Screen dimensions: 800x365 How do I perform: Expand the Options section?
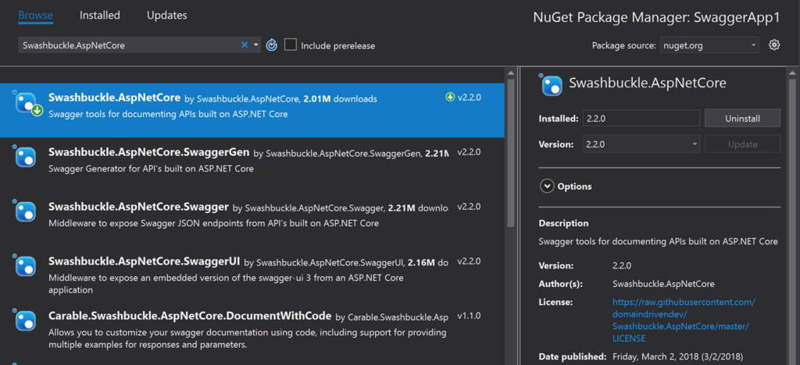(x=547, y=186)
